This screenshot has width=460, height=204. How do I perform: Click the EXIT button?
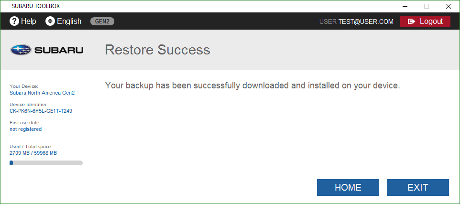pos(418,188)
